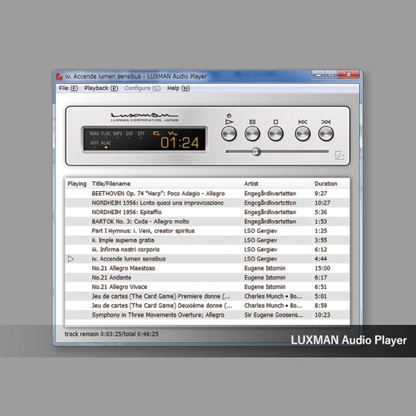
Task: Click the playing indicator beside Accende lumen sensibus
Action: [x=71, y=259]
